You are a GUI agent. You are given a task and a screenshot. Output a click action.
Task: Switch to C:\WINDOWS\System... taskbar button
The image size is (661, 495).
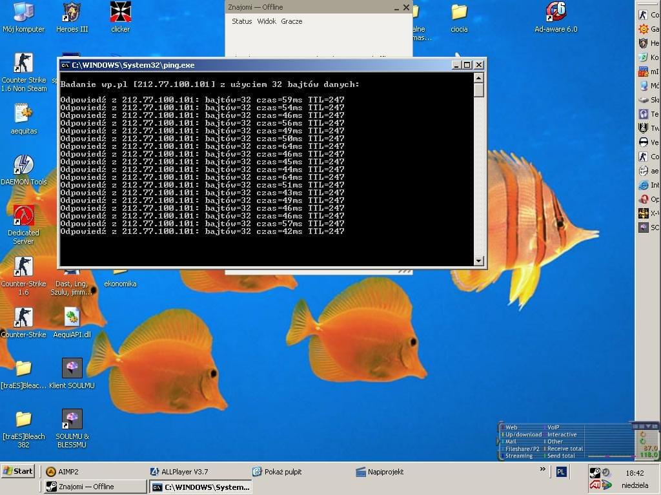[201, 487]
